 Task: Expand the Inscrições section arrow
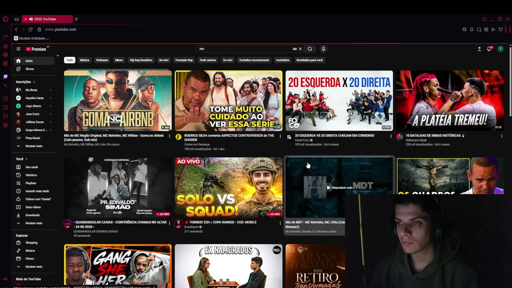click(x=34, y=82)
